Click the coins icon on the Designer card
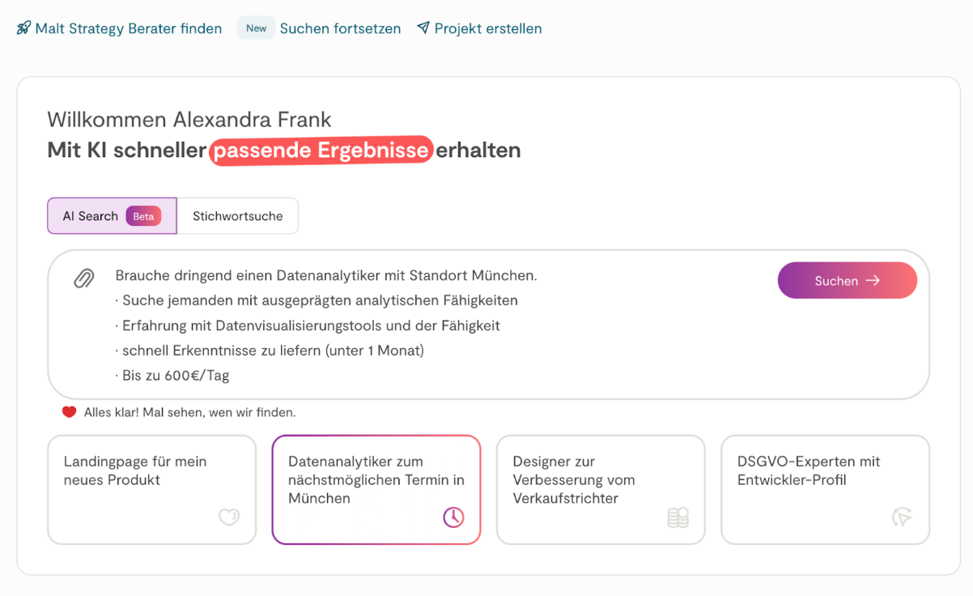The height and width of the screenshot is (596, 973). (x=678, y=517)
